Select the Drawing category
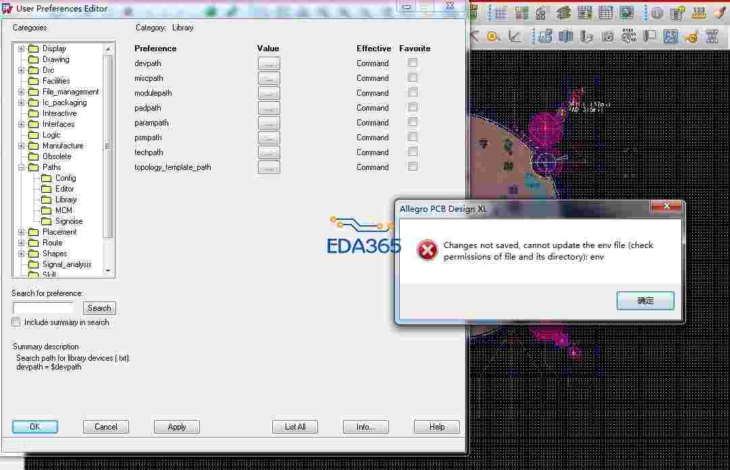The height and width of the screenshot is (470, 730). [56, 59]
